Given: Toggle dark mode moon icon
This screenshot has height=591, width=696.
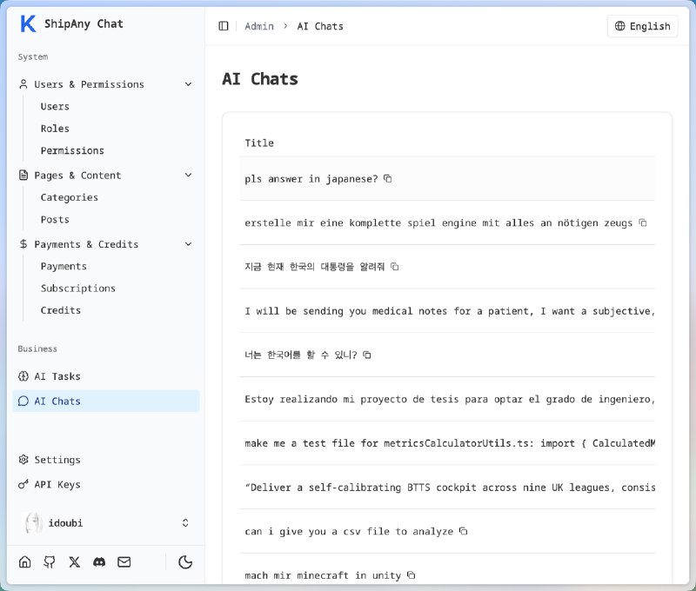Looking at the screenshot, I should coord(185,562).
